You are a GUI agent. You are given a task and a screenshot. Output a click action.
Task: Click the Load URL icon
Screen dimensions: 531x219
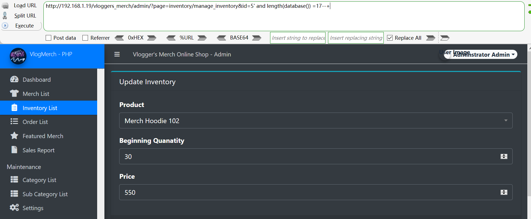(x=5, y=6)
